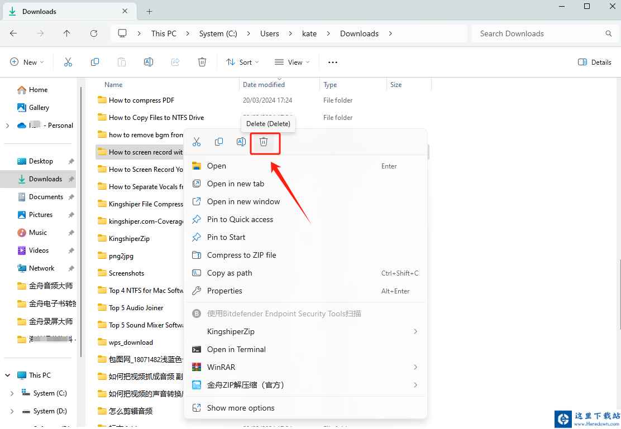
Task: Unpin Desktop from Quick access
Action: click(71, 161)
